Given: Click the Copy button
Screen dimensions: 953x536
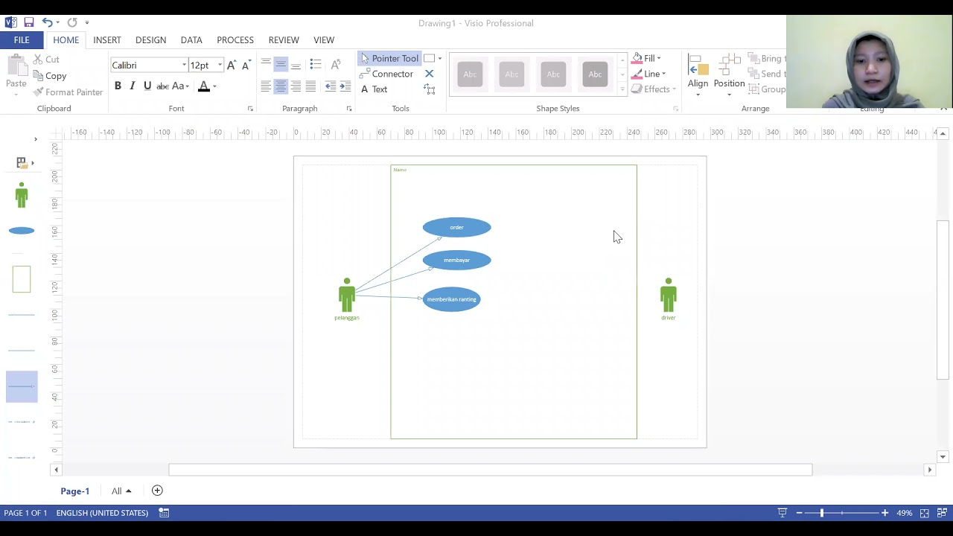Looking at the screenshot, I should tap(50, 76).
